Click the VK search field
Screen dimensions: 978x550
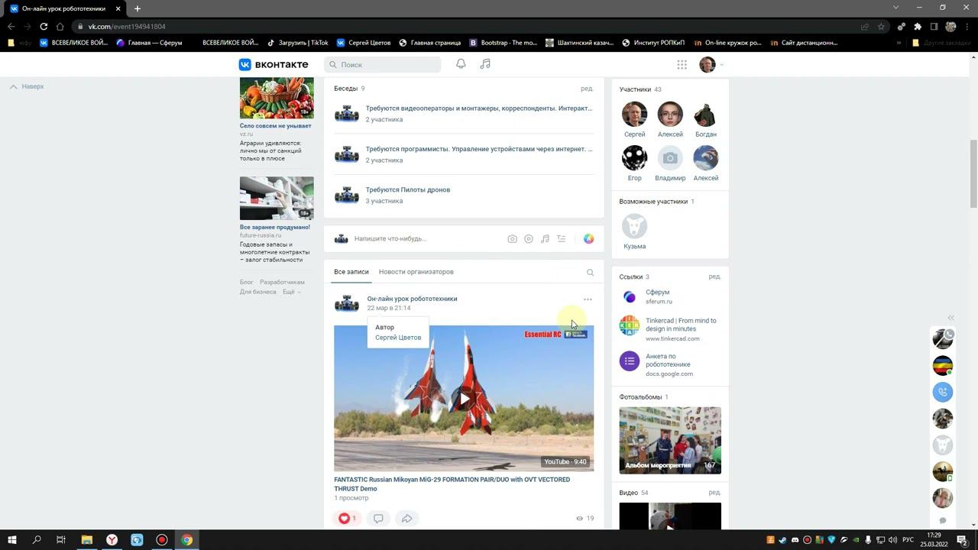(x=382, y=65)
